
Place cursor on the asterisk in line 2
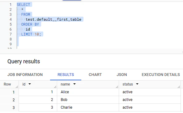pyautogui.click(x=22, y=9)
